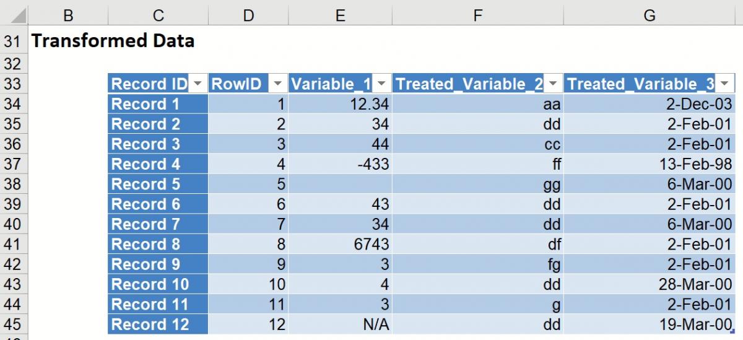Open the Record ID filter dropdown

tap(198, 84)
